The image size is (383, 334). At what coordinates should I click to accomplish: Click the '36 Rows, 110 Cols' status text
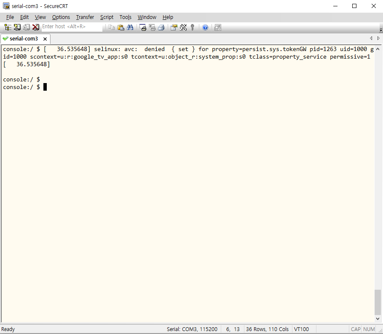(x=267, y=329)
